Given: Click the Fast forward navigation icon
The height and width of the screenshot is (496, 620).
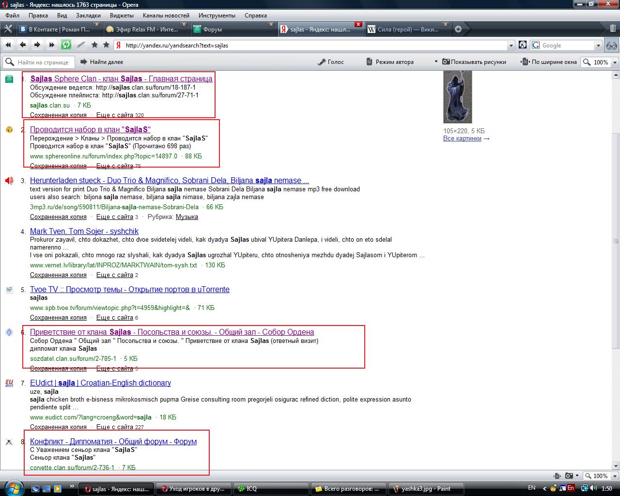Looking at the screenshot, I should coord(51,45).
